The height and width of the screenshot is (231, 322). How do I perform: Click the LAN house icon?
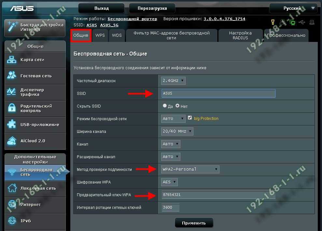tap(12, 188)
